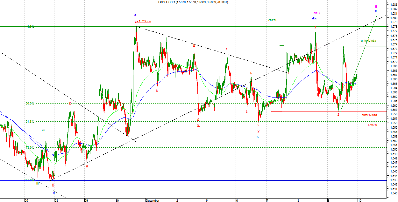
Task: Select the 50.0% Fibonacci level label
Action: point(30,104)
